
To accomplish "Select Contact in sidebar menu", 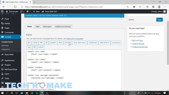I will coord(11,37).
